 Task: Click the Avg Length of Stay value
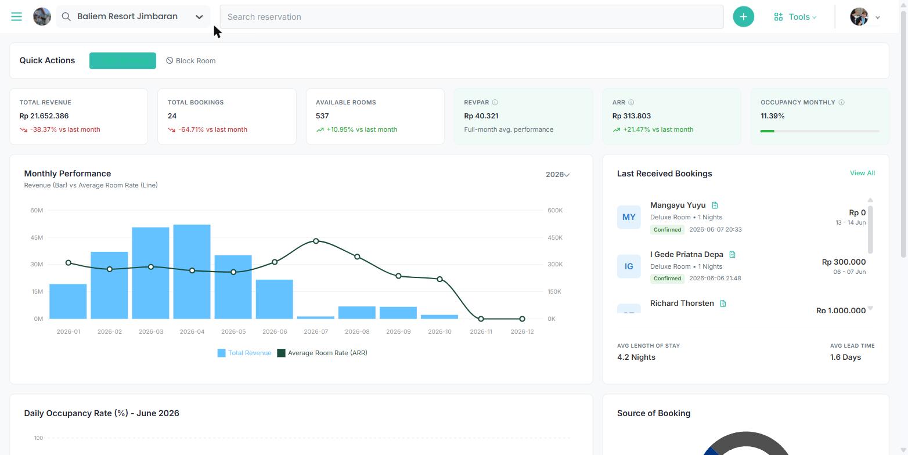pos(636,358)
